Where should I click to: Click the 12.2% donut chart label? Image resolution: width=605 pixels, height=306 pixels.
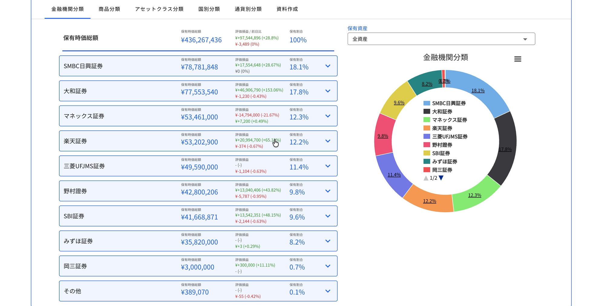pos(430,201)
